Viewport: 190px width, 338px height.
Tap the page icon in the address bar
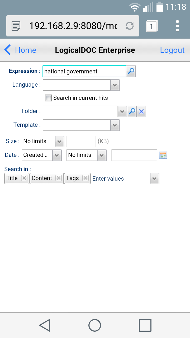coord(16,26)
